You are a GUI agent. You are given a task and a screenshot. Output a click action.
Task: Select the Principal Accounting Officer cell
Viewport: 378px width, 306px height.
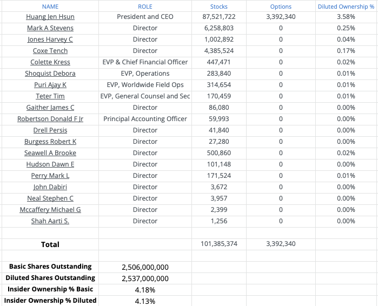(x=145, y=119)
